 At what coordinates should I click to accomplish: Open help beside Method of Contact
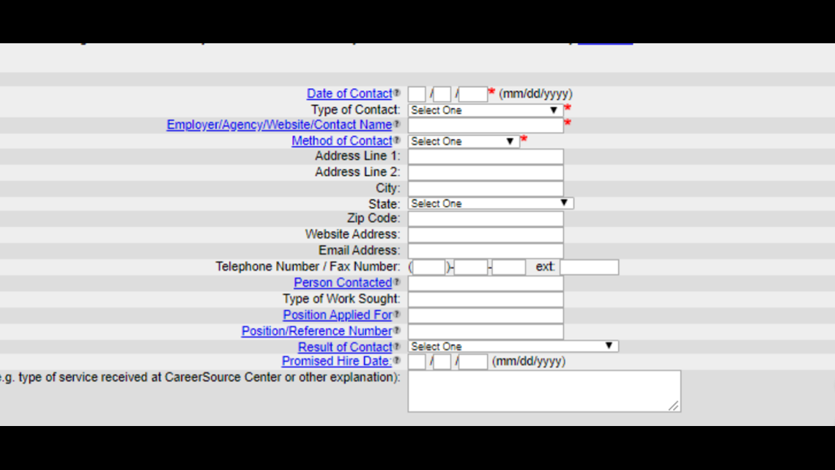[396, 141]
